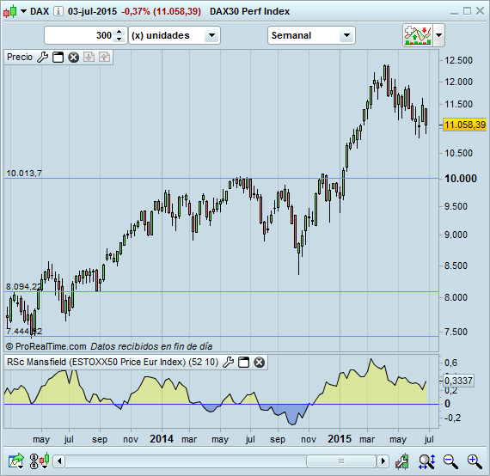
Task: Move Precio panel down arrow icon
Action: click(89, 58)
